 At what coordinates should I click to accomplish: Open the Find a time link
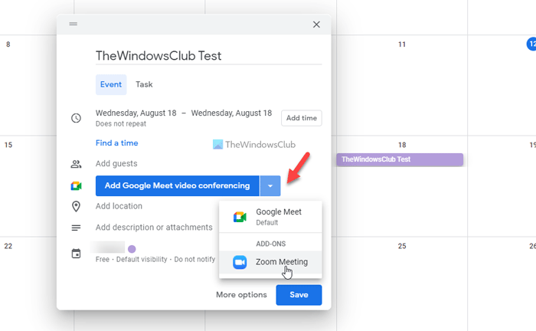pos(117,143)
